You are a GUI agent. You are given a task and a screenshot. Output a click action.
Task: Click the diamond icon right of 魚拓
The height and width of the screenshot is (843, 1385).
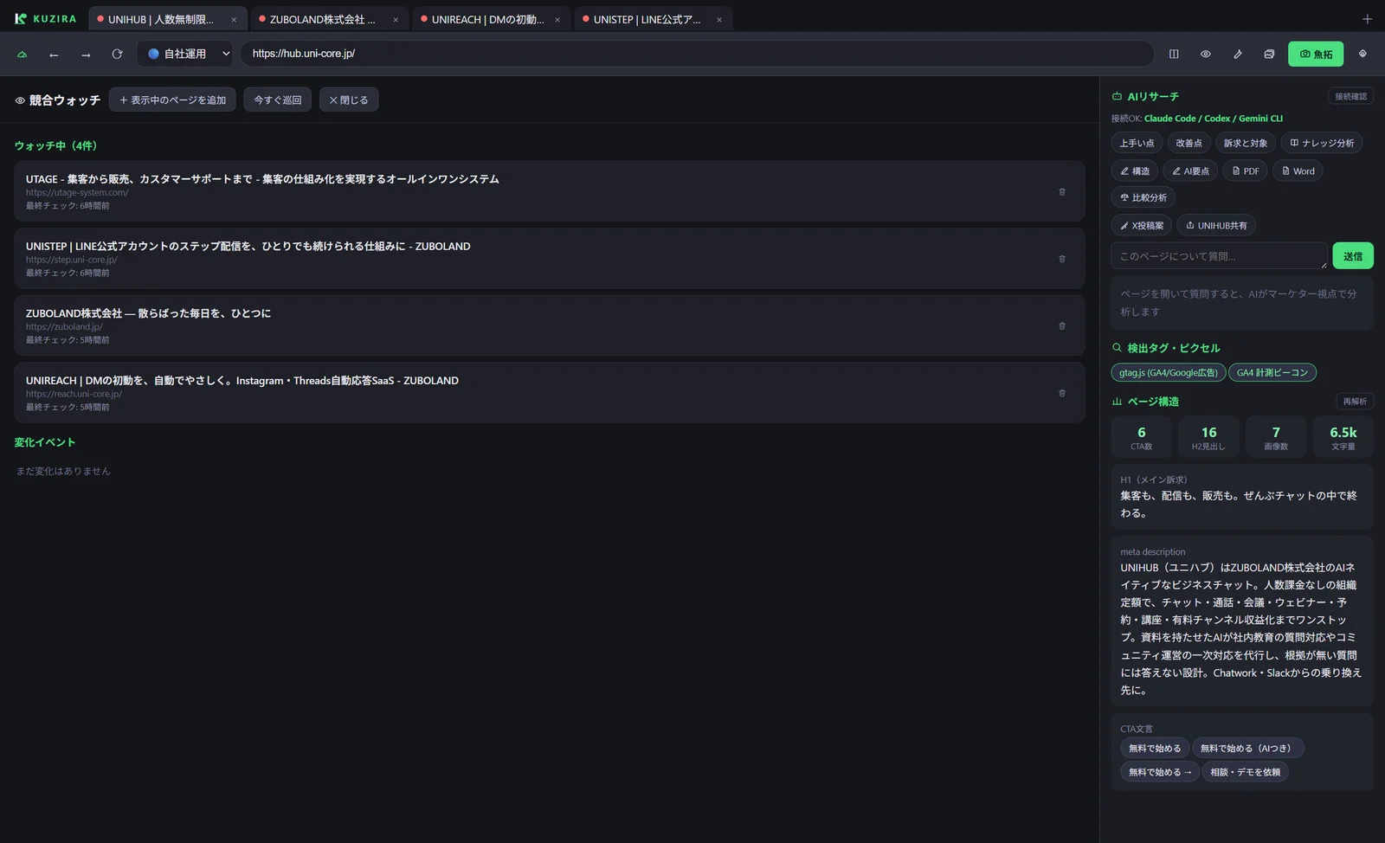coord(1362,54)
